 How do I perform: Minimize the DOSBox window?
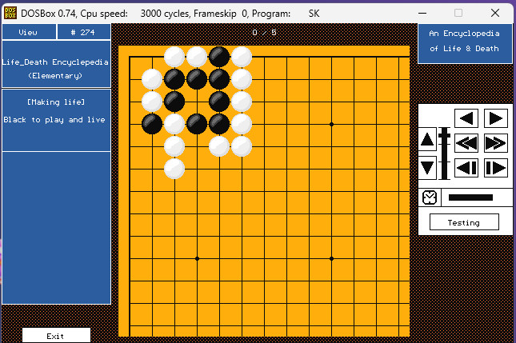[422, 13]
